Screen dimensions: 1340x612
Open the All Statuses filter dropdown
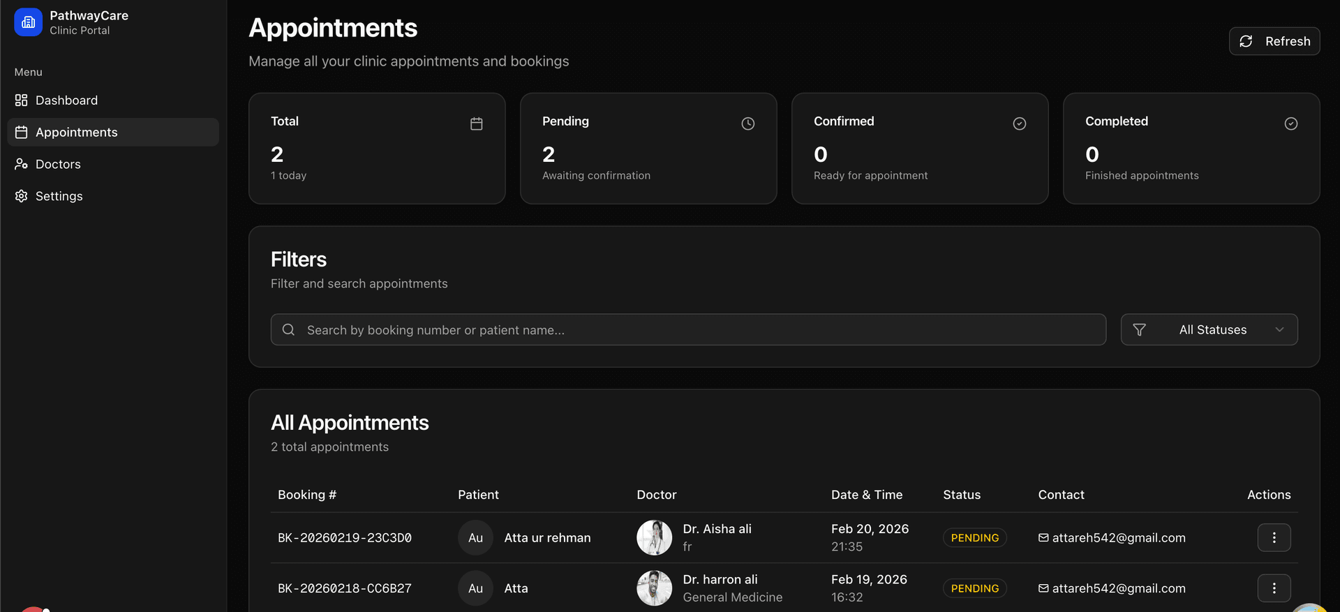click(1209, 329)
